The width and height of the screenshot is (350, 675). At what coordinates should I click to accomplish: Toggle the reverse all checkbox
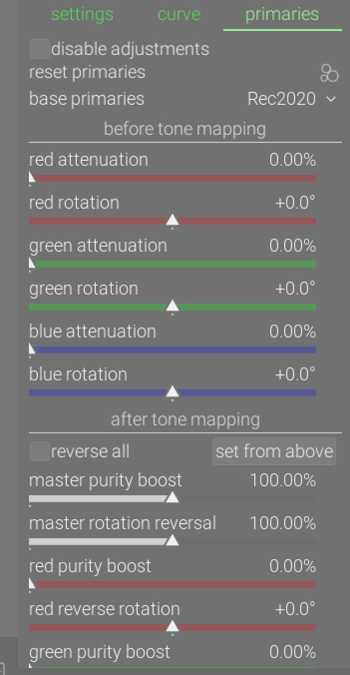[40, 451]
